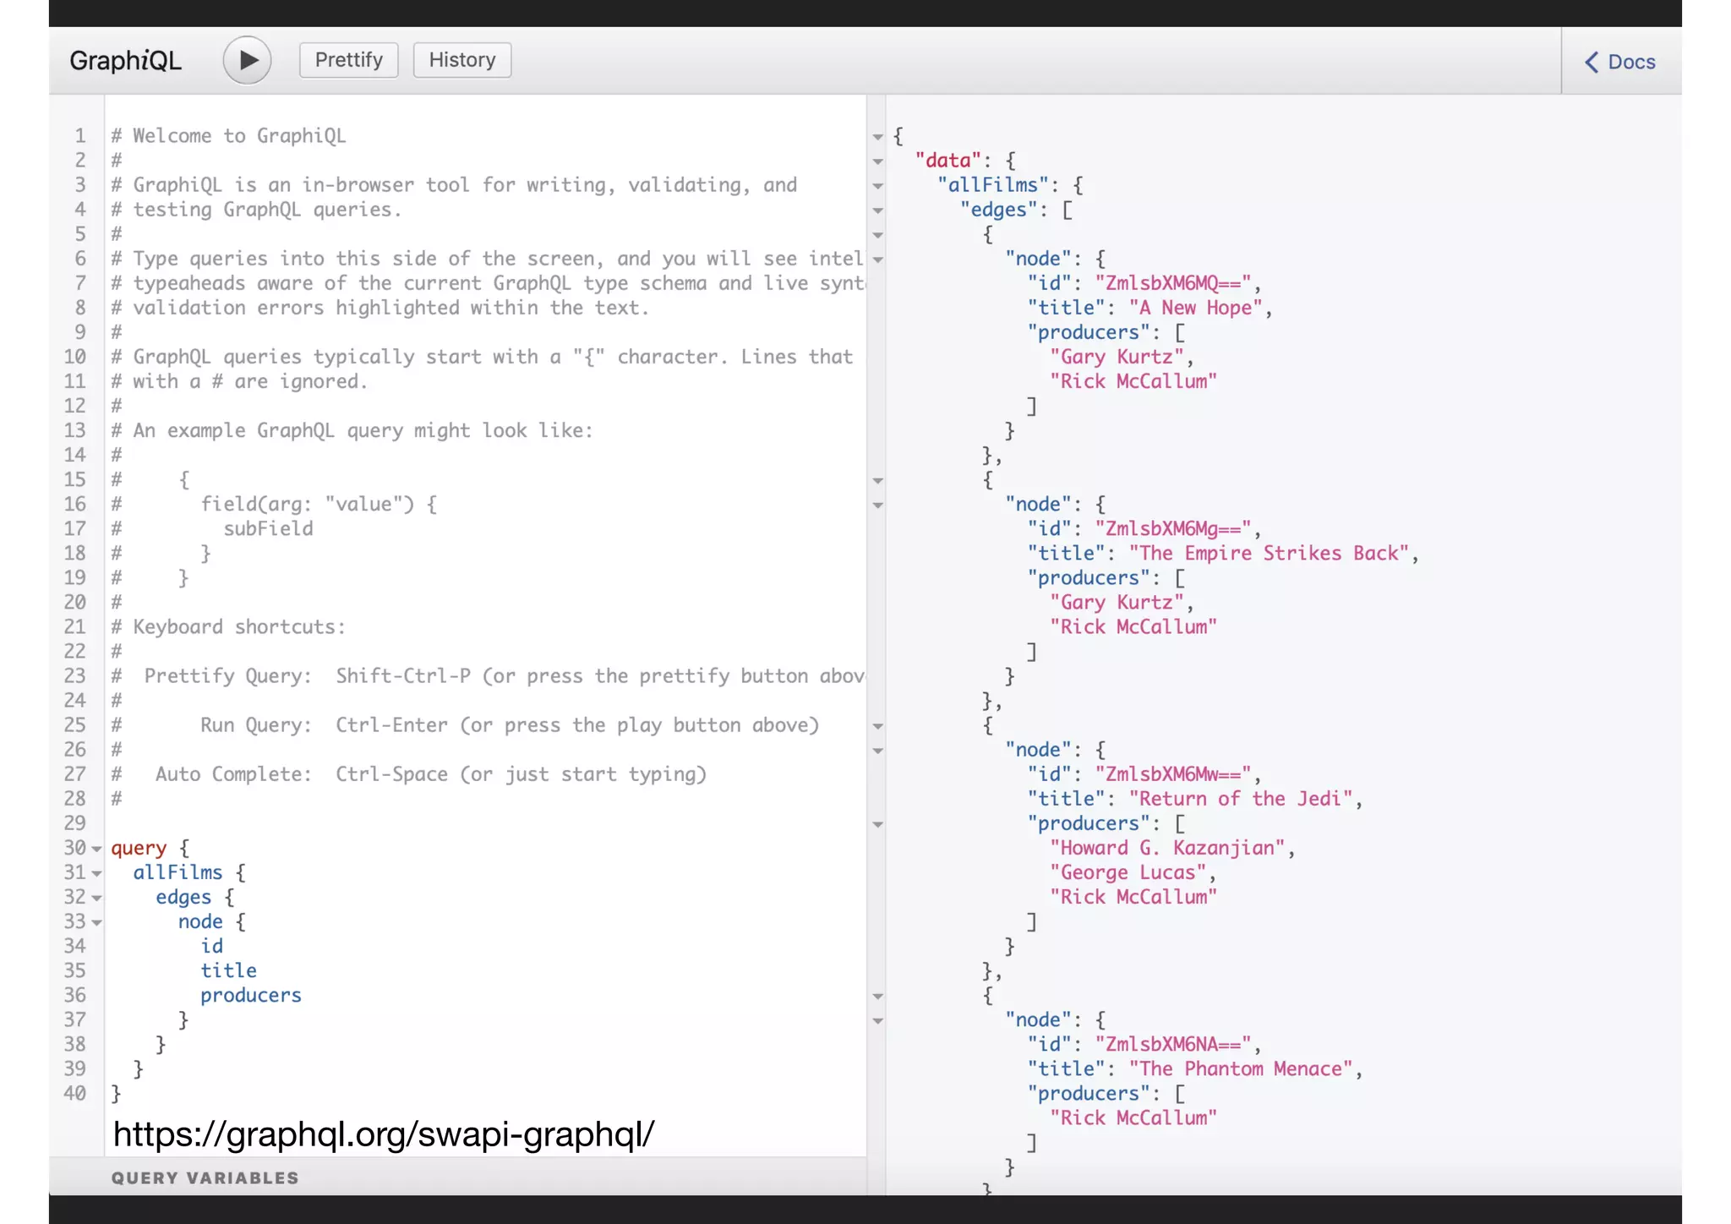Fold the "edges" array in results
Screen dimensions: 1731x1224
[x=877, y=210]
